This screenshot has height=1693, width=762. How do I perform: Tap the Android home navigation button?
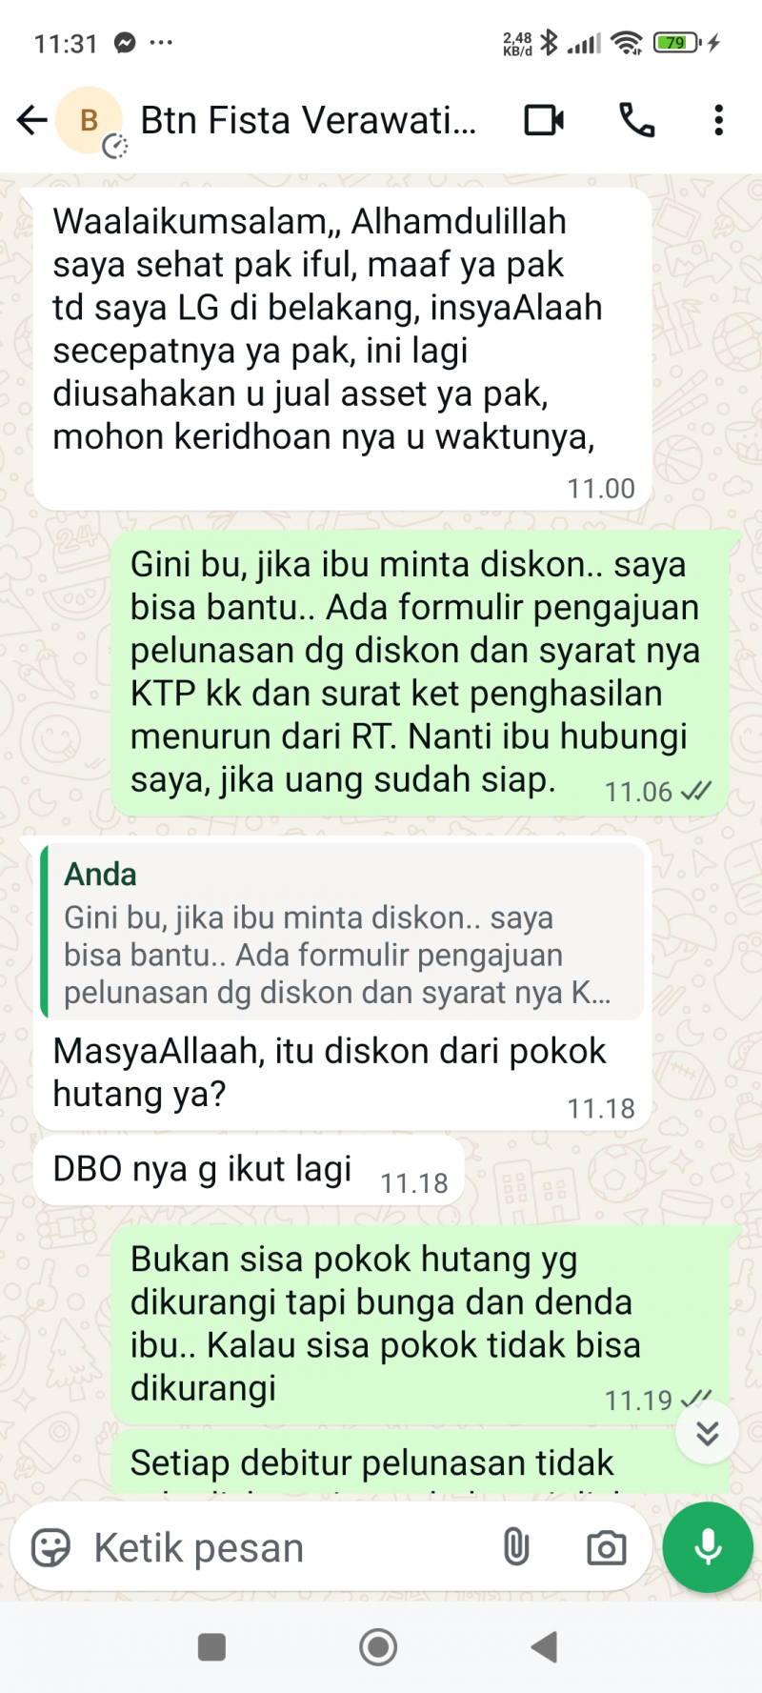coord(378,1646)
